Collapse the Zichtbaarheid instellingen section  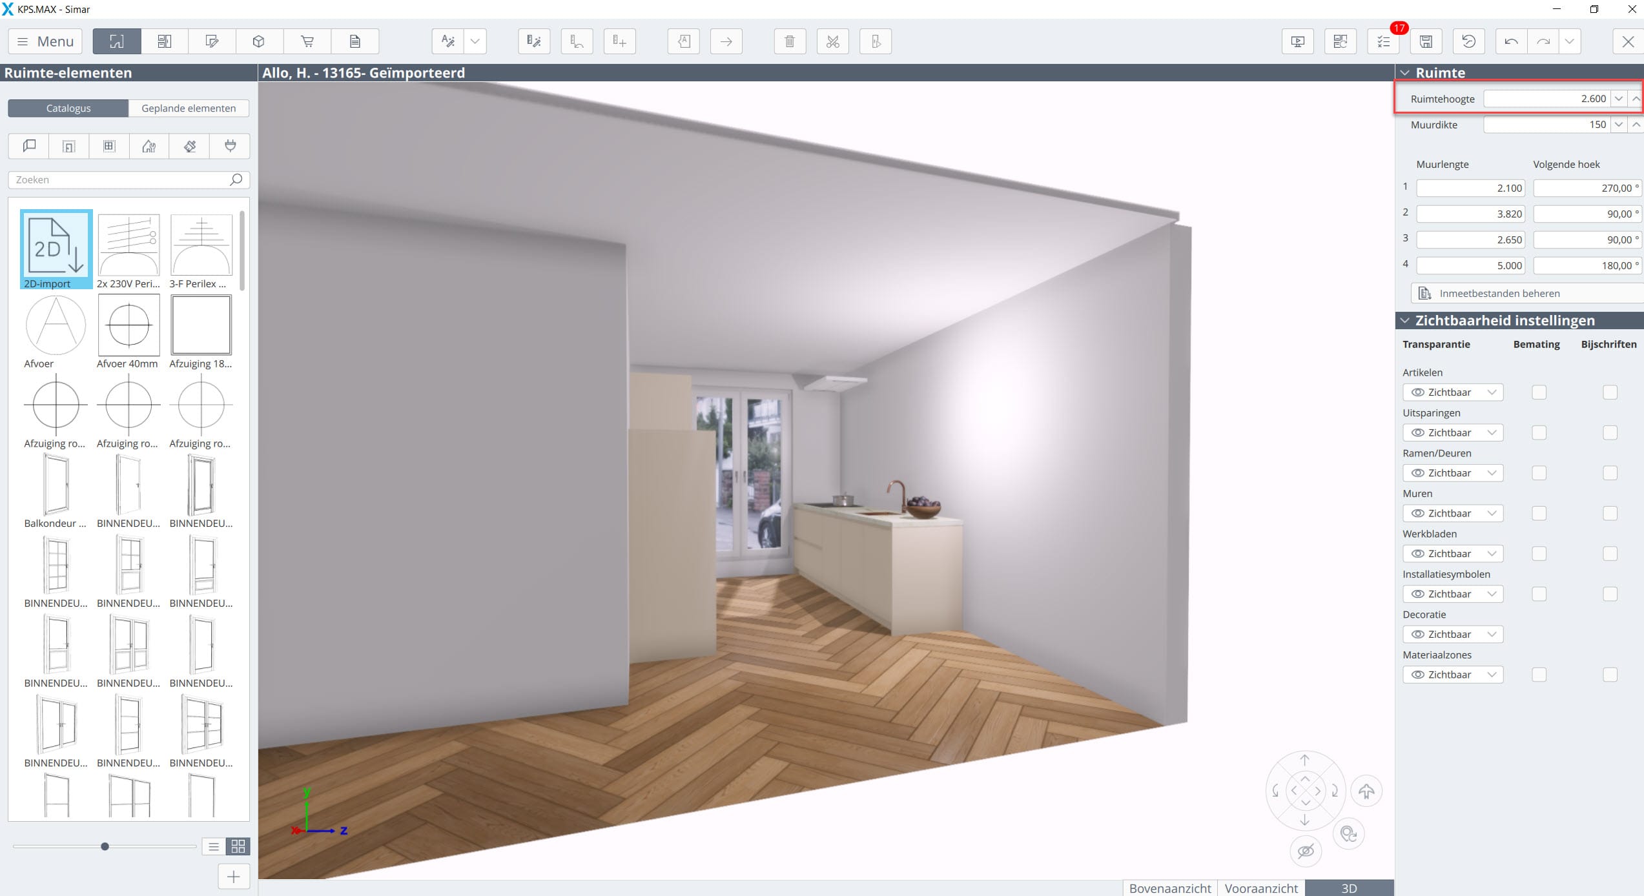1405,321
